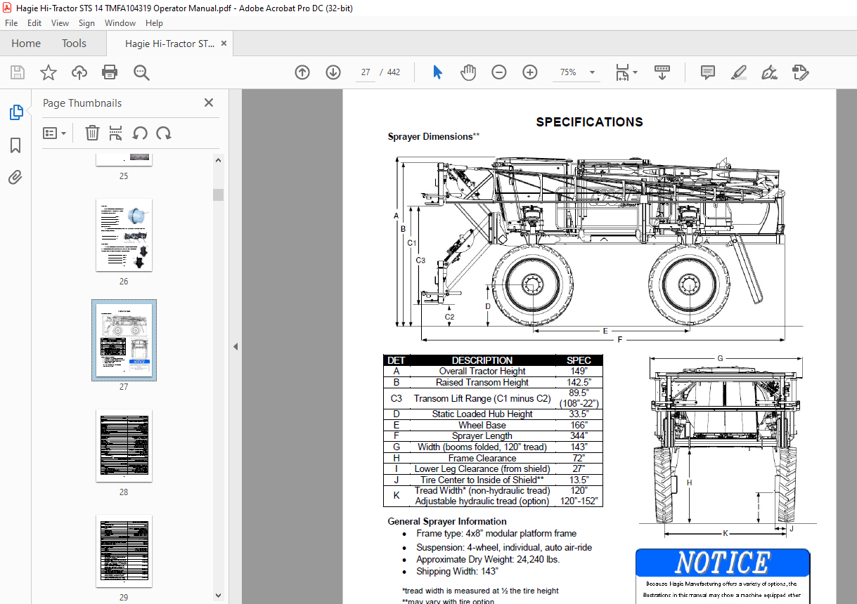The image size is (857, 604).
Task: Add a comment note
Action: point(708,72)
